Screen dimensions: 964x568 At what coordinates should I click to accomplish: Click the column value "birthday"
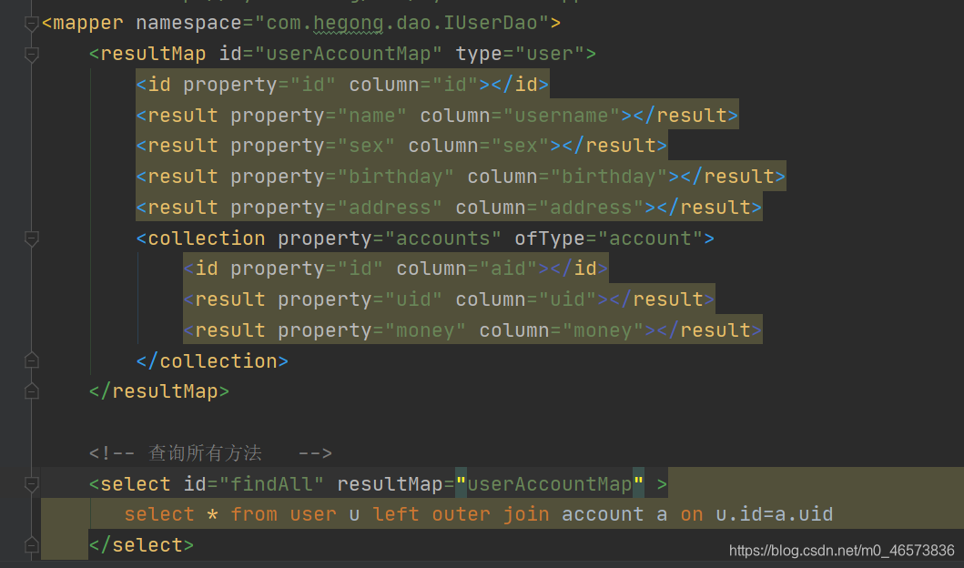tap(609, 177)
